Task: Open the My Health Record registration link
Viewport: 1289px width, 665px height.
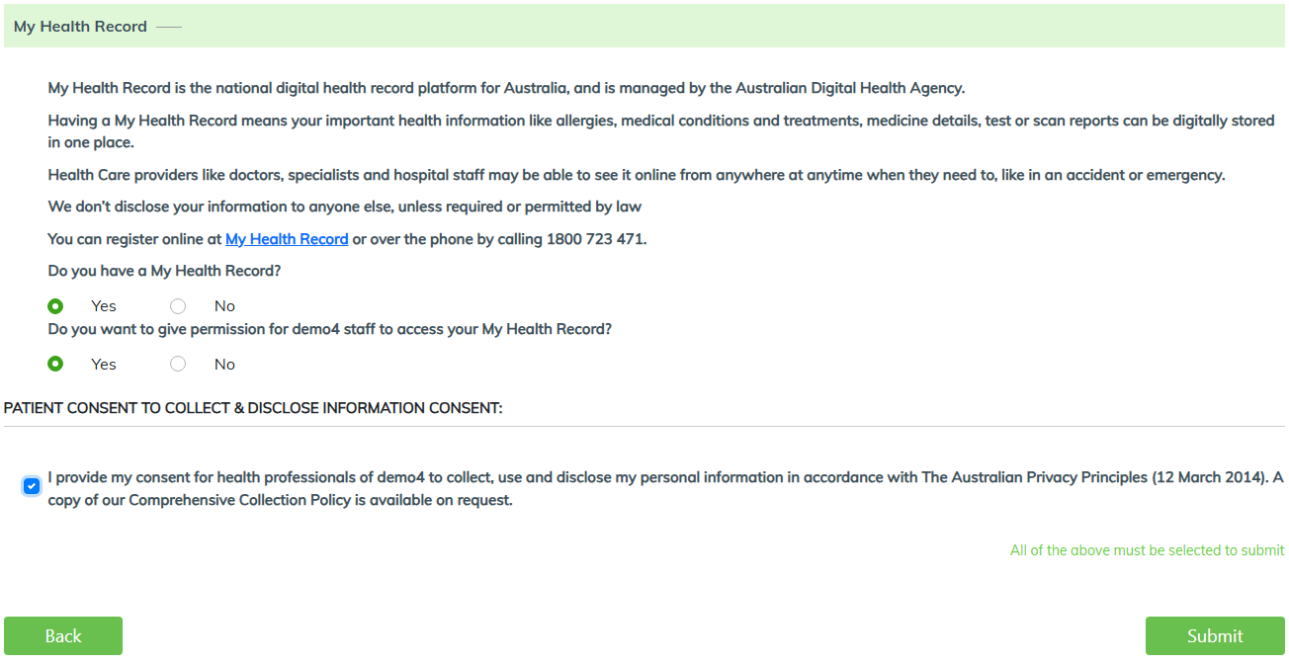Action: (x=287, y=239)
